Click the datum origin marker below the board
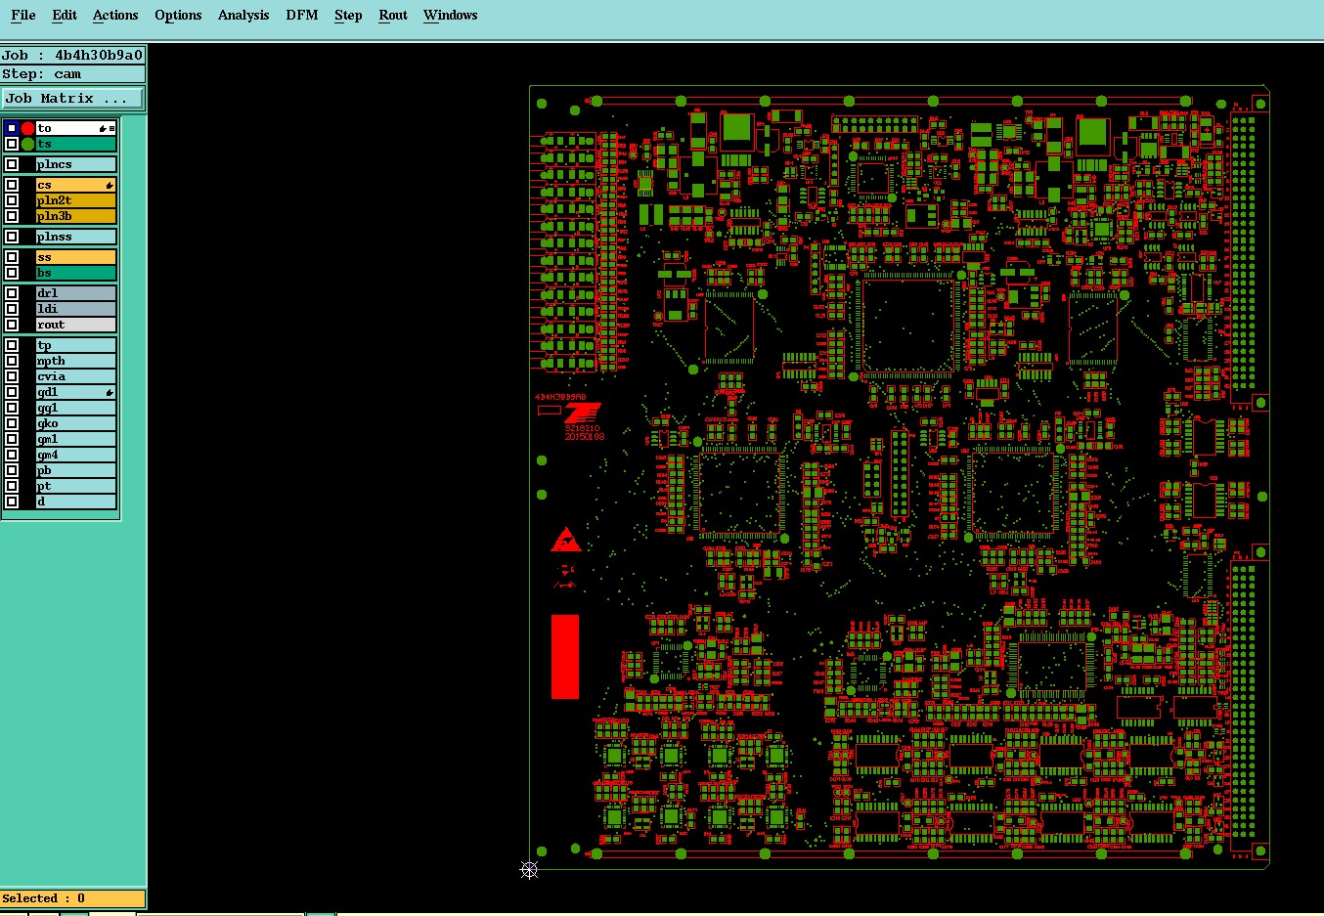Image resolution: width=1324 pixels, height=916 pixels. click(x=529, y=869)
